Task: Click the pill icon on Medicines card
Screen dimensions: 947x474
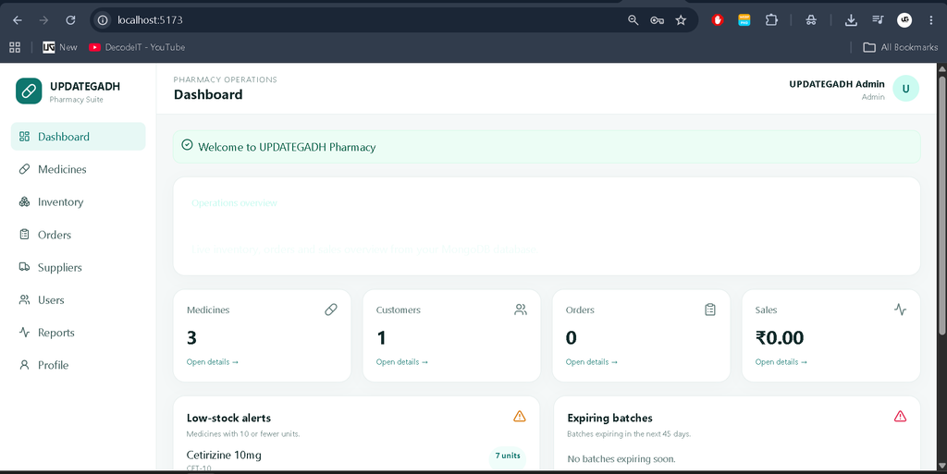Action: coord(331,310)
